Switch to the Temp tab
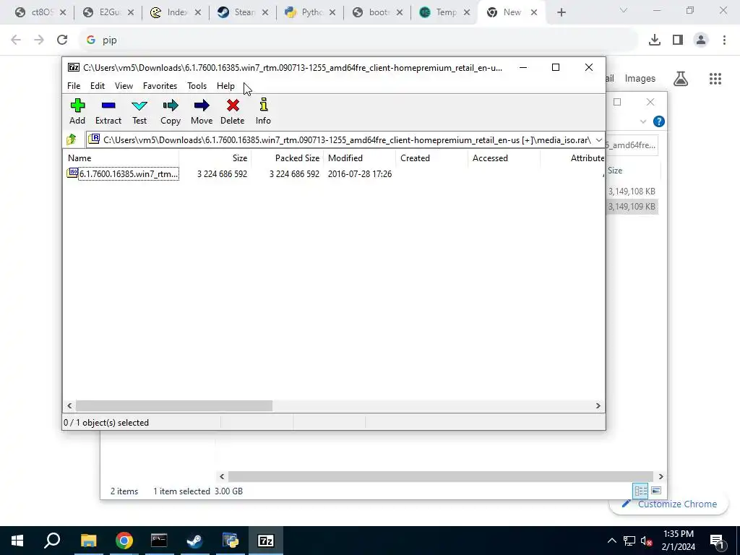The width and height of the screenshot is (740, 555). (x=445, y=12)
